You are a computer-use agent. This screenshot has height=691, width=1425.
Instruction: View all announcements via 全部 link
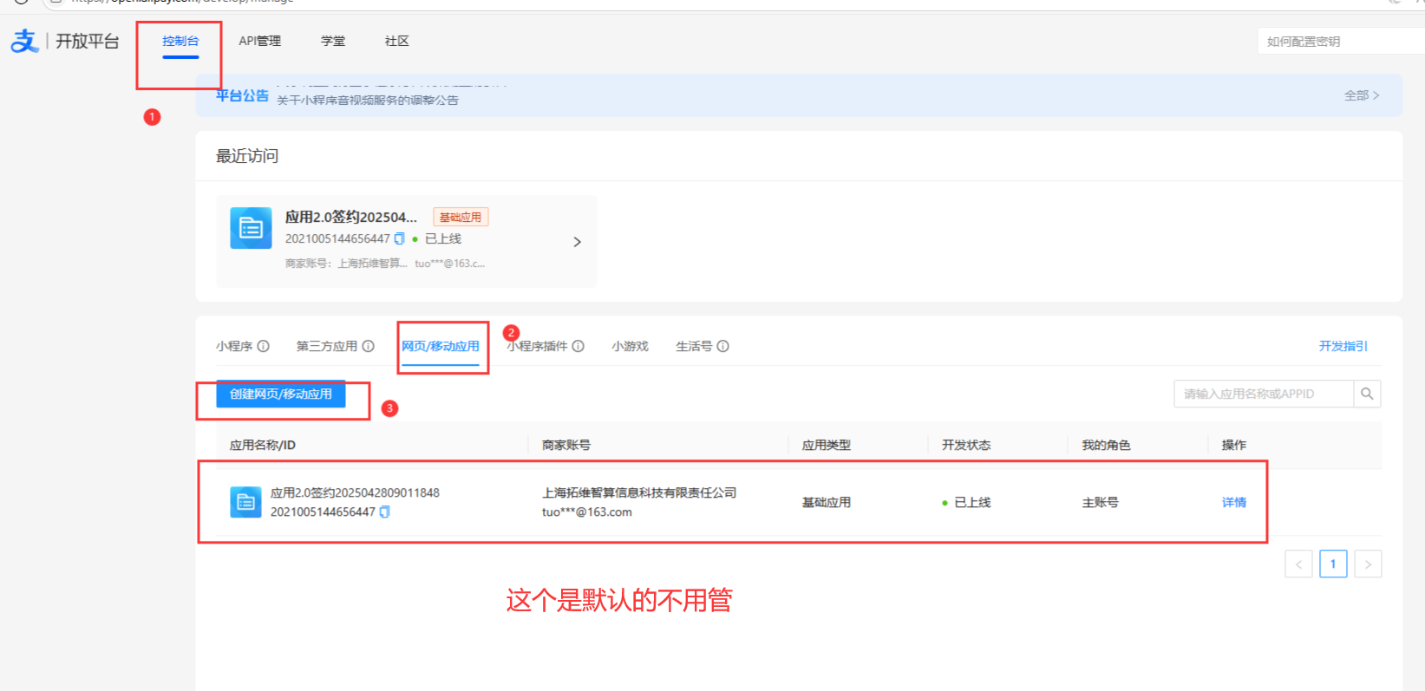click(1362, 95)
